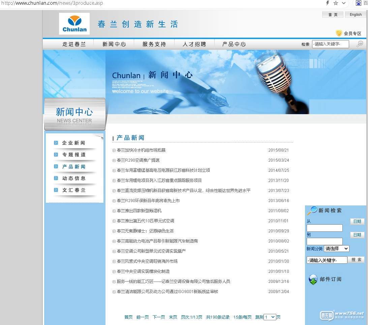Open the 跳到 page number dropdown
This screenshot has height=325, width=368.
270,317
